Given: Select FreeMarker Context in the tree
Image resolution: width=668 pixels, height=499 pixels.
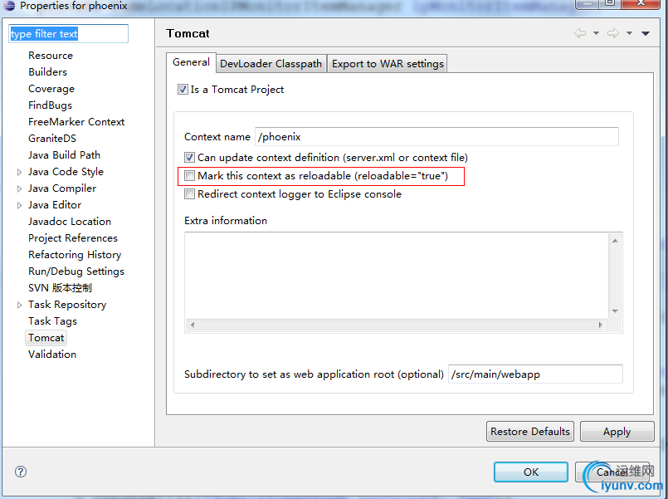Looking at the screenshot, I should [76, 122].
